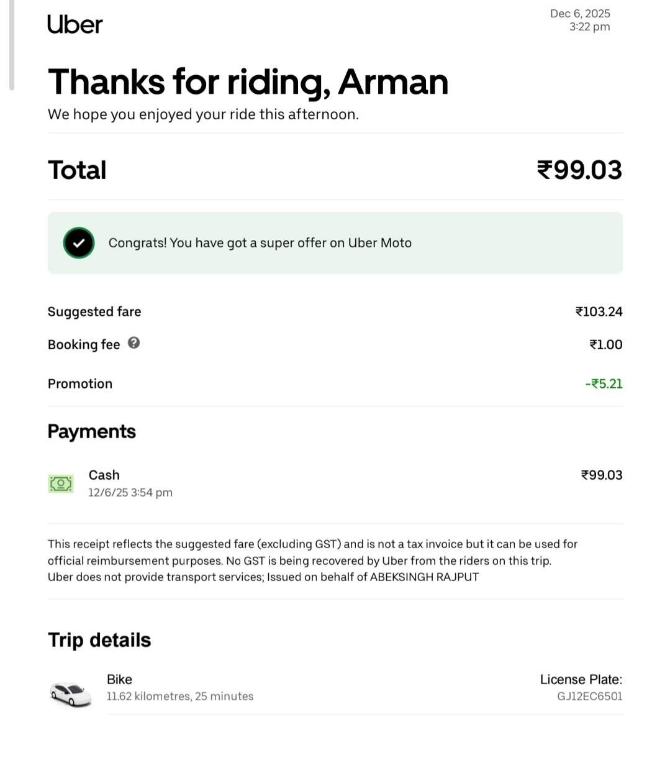Click the Total amount ₹99.03
Screen dimensions: 670x778
(x=579, y=170)
